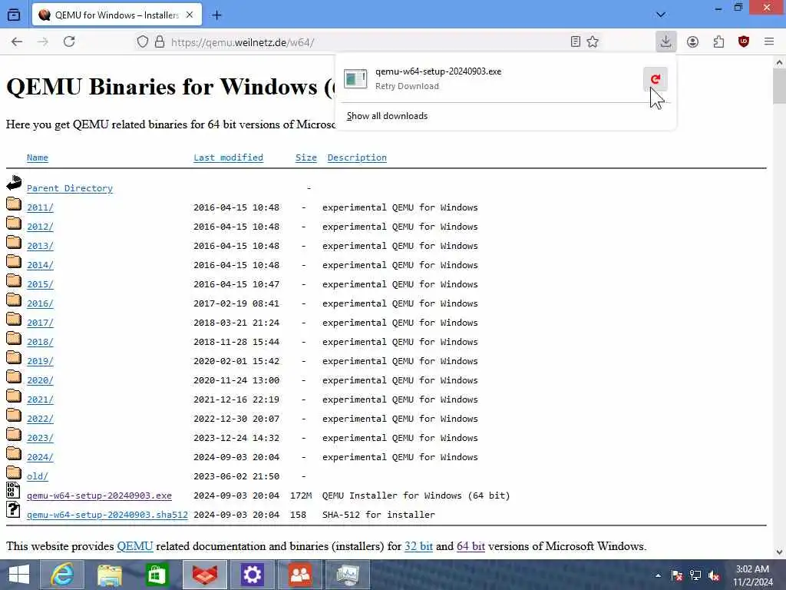Open the 2017/ folder link
Screen dimensions: 786x590
tap(40, 323)
